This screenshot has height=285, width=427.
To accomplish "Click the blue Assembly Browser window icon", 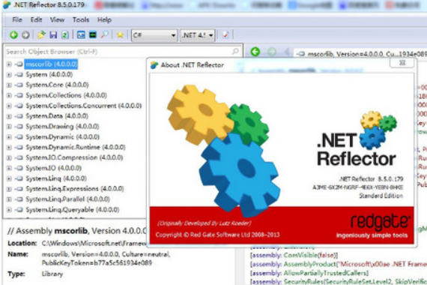I will coord(81,35).
